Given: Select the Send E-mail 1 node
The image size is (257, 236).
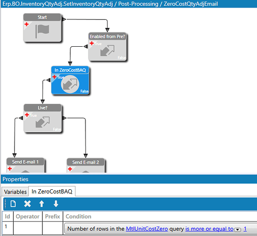Looking at the screenshot, I should pos(26,165).
